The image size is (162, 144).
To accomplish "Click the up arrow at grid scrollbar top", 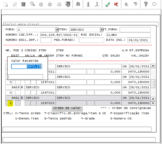I will 153,66.
